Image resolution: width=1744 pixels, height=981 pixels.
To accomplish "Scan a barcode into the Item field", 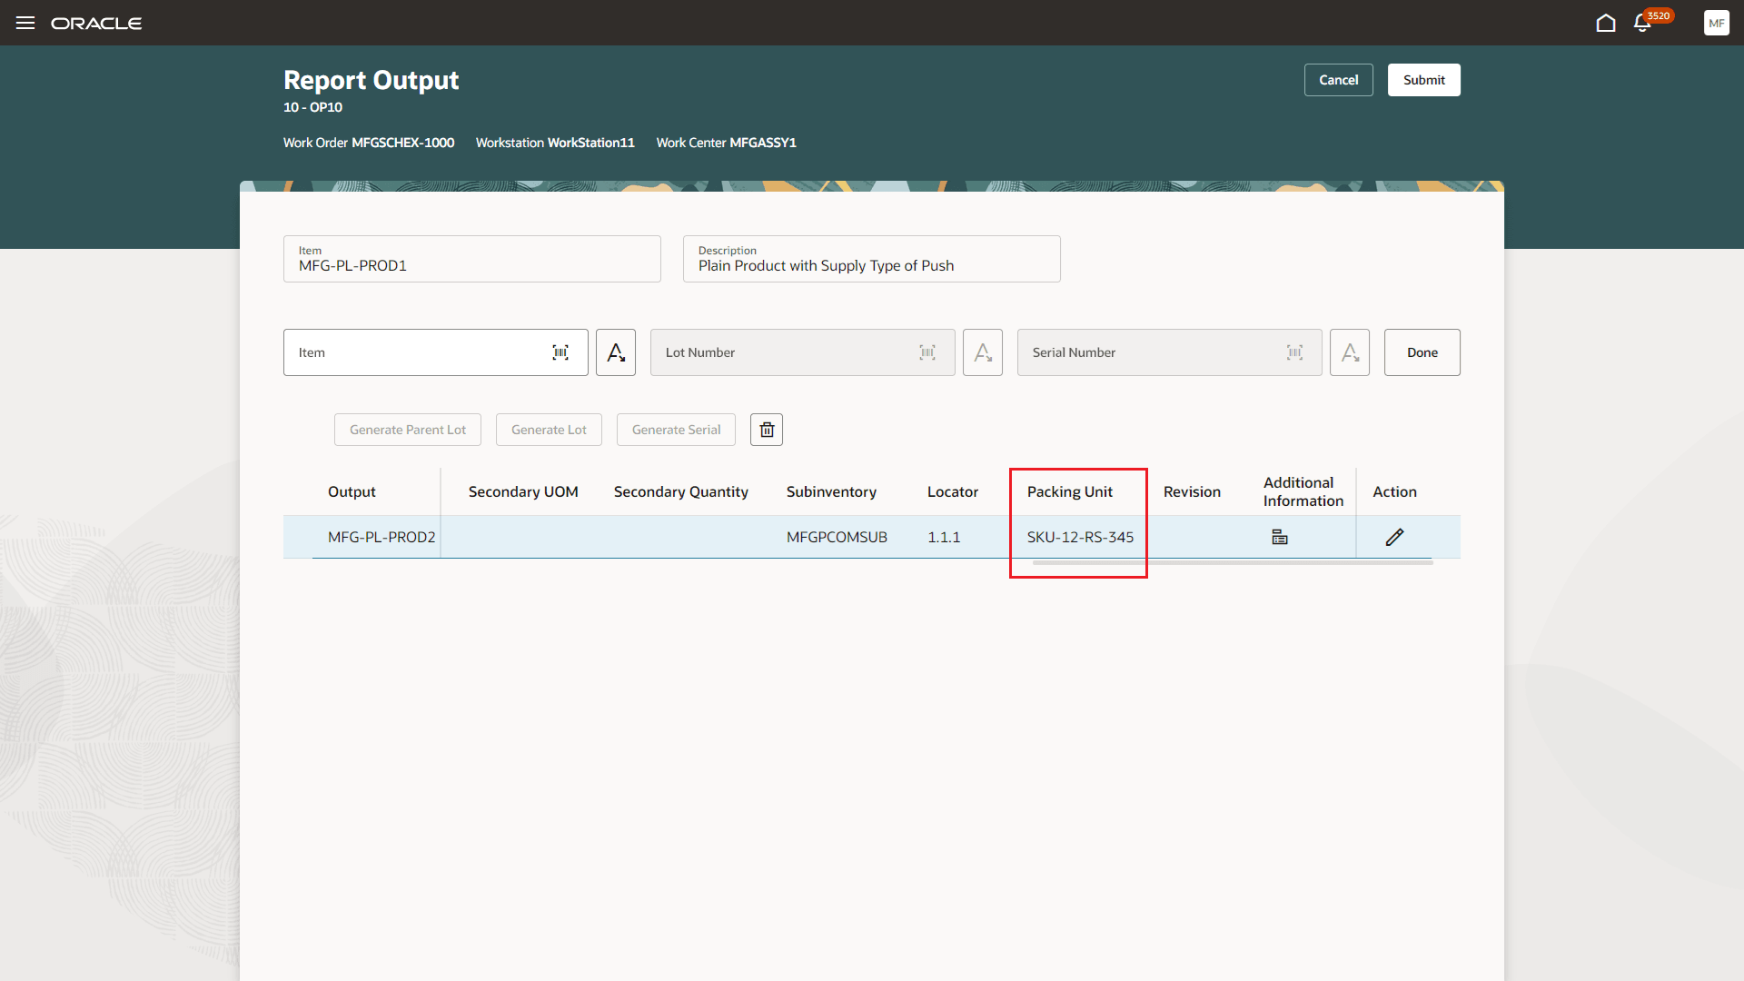I will (x=560, y=352).
